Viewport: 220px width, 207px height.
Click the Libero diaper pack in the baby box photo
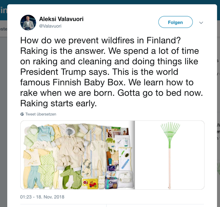111,183
